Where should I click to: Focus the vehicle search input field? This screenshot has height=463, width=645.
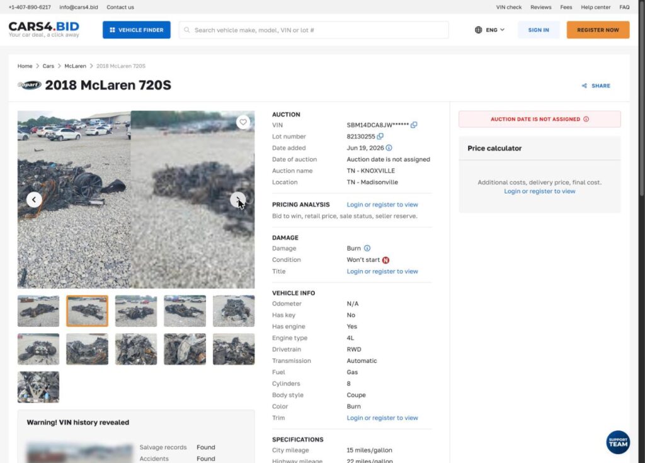314,30
